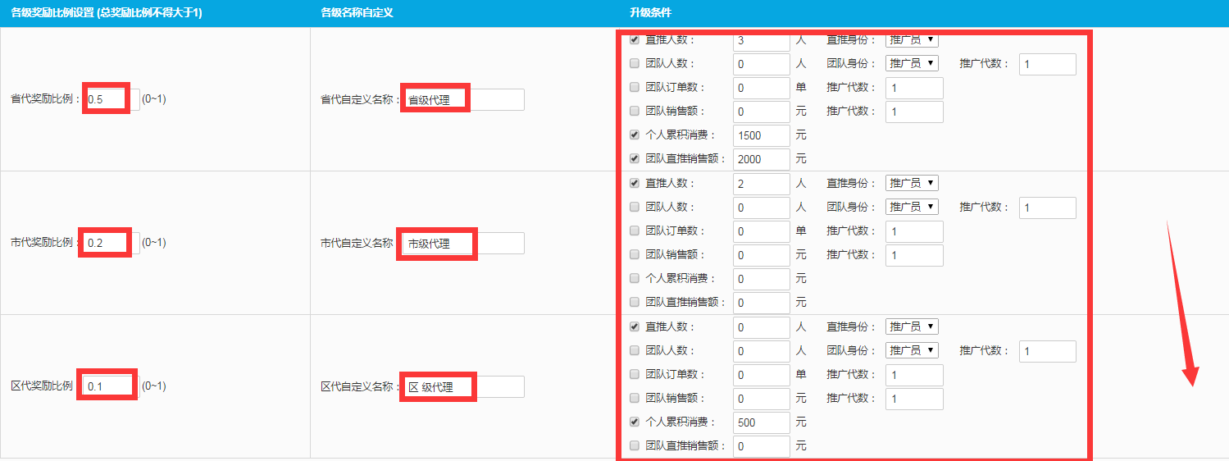Focus 市代奖励比例 field showing 0.2
This screenshot has height=461, width=1229.
[x=111, y=243]
